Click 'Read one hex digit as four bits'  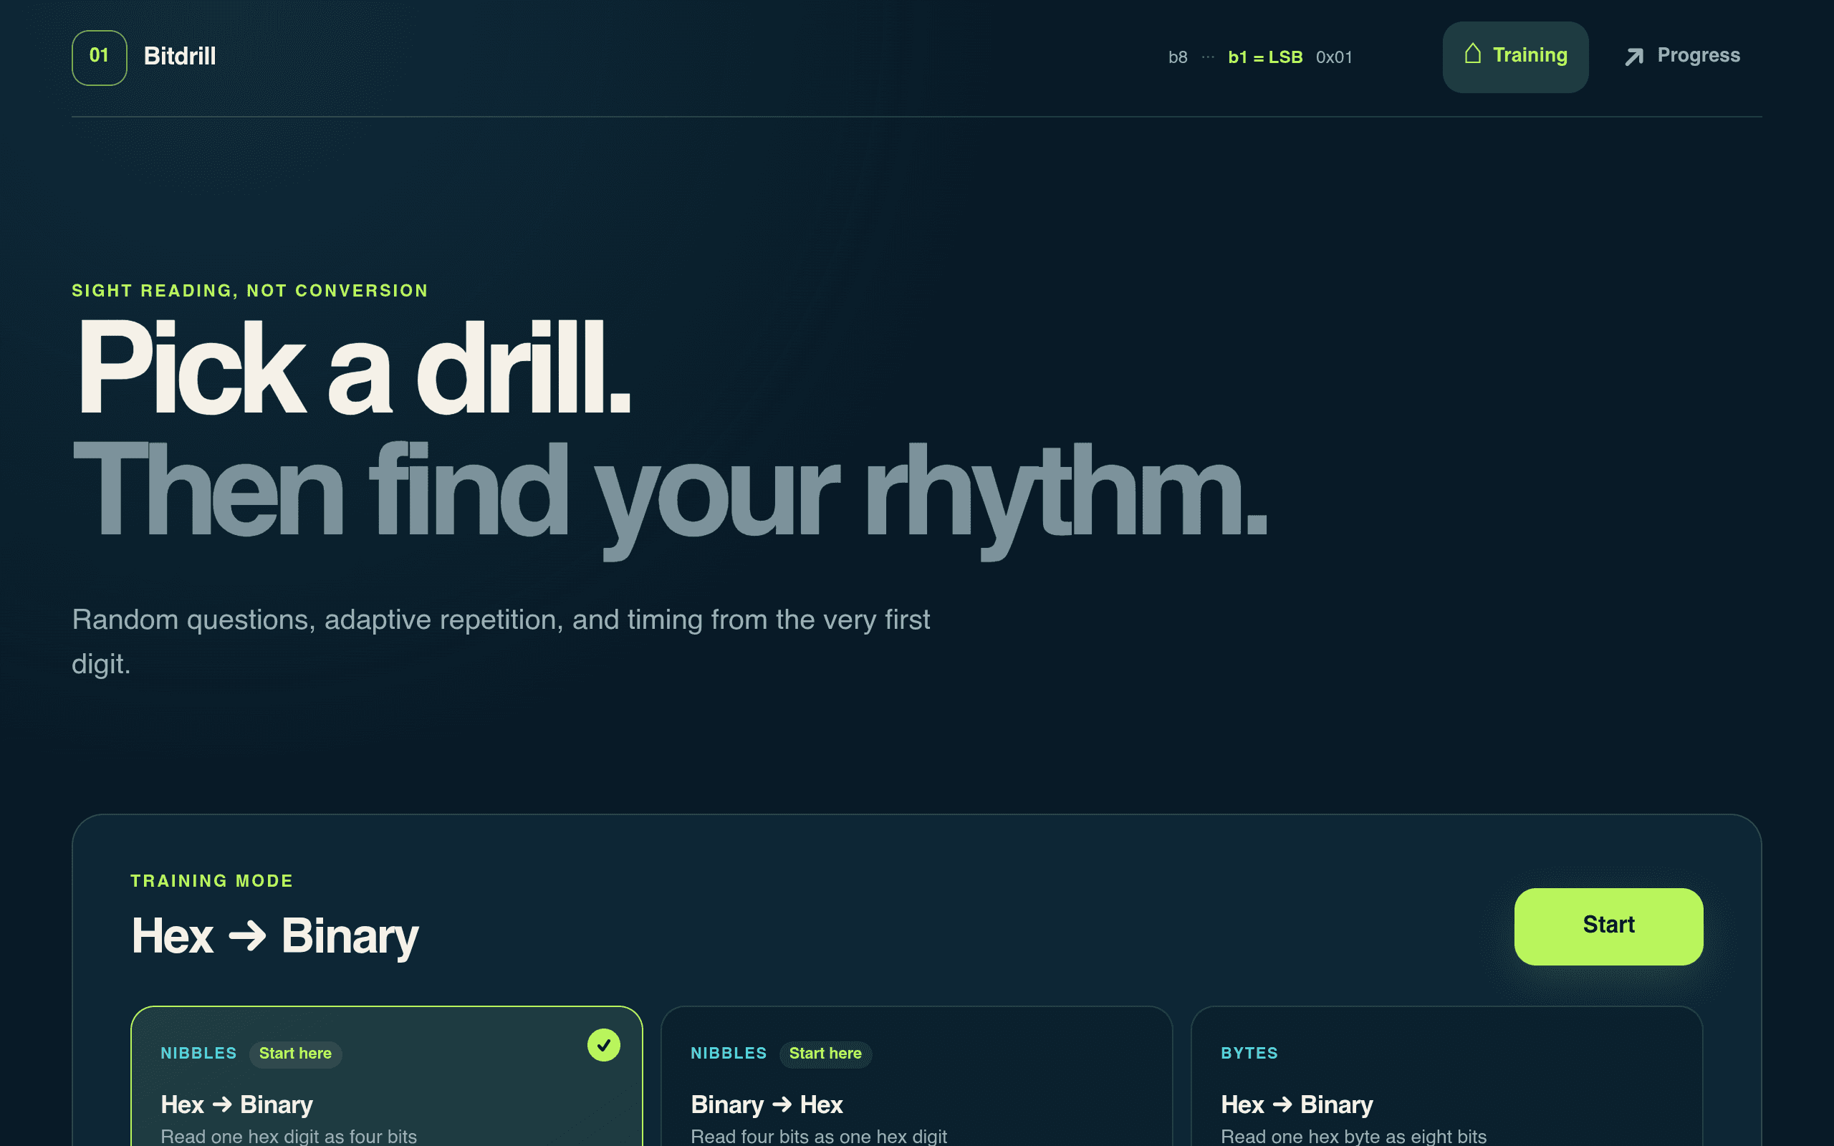click(x=289, y=1135)
